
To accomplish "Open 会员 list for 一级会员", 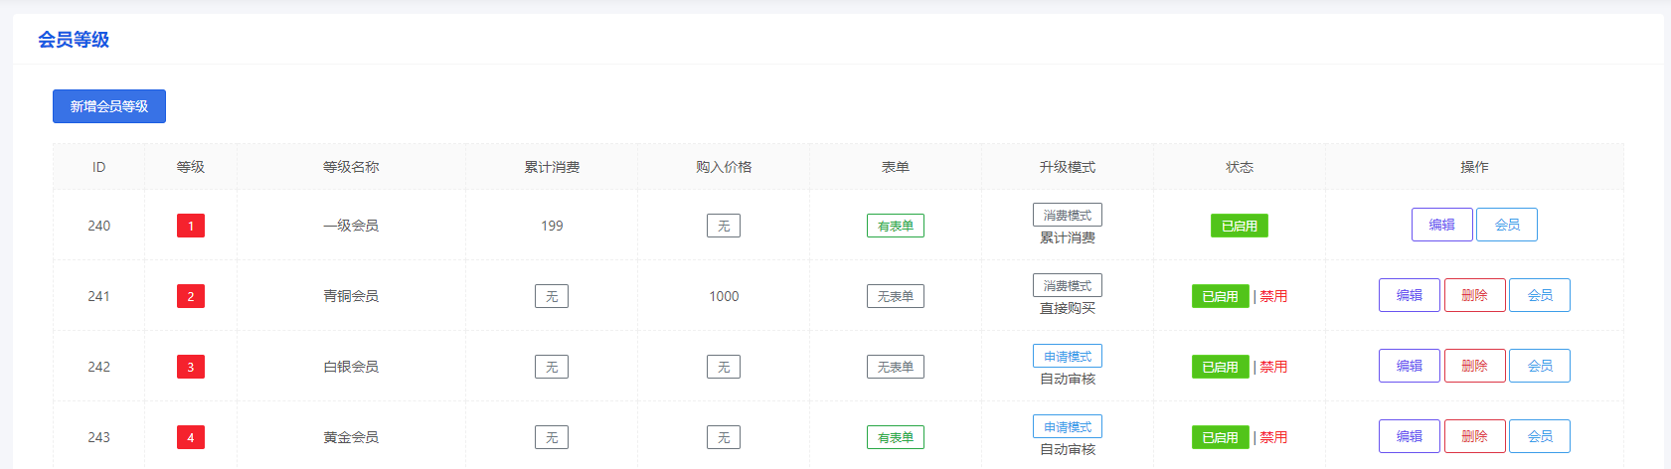I will click(x=1506, y=225).
